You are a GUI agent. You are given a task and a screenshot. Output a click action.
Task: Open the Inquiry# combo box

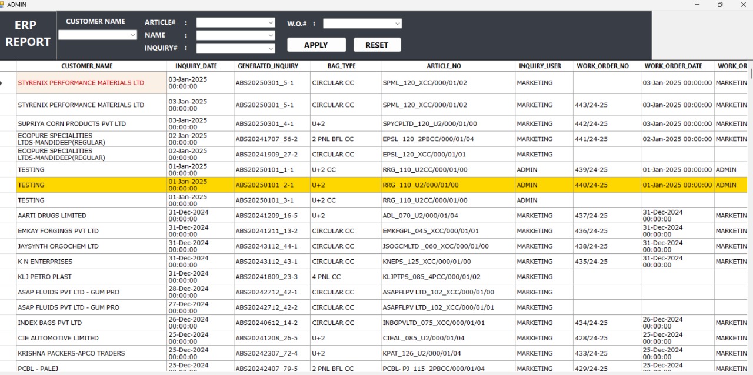[235, 48]
